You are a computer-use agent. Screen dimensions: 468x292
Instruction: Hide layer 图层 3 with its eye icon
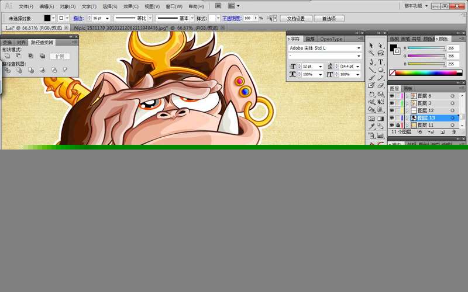click(391, 103)
